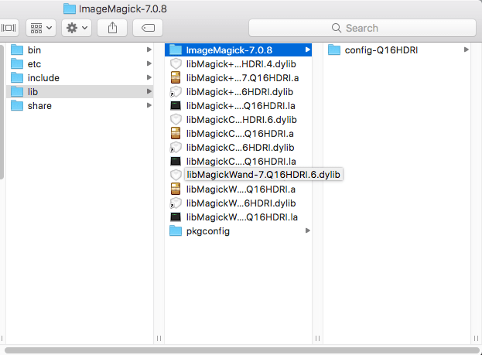Click the Search field
Viewport: 482px width, 355px height.
click(x=362, y=28)
